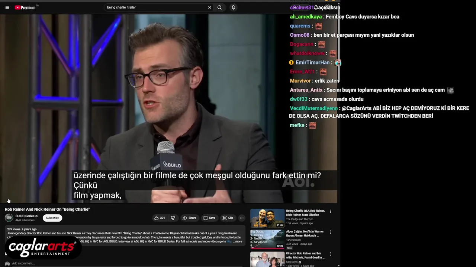Click the video title 'Rob Reiner And Nick Reiner'
The height and width of the screenshot is (267, 476).
click(x=47, y=210)
